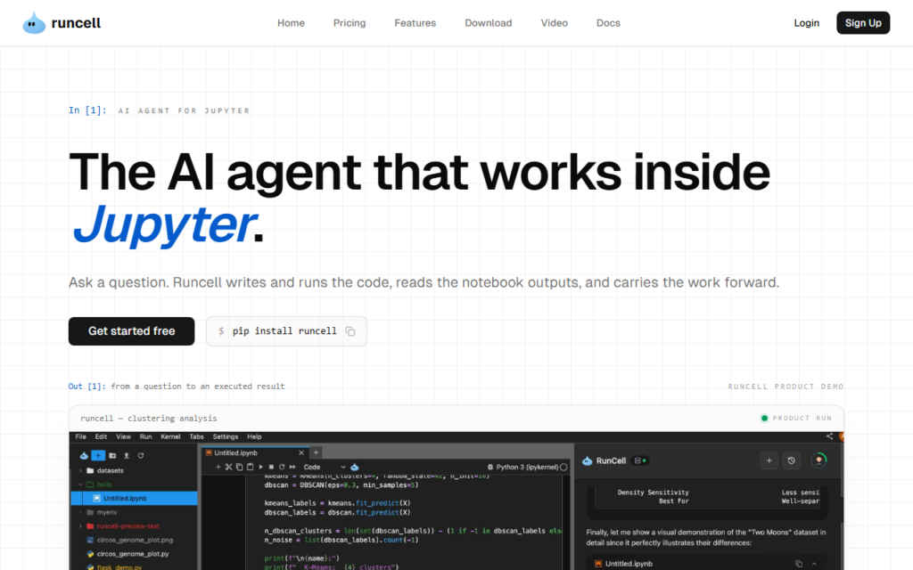
Task: Click the Sign Up button
Action: tap(863, 22)
